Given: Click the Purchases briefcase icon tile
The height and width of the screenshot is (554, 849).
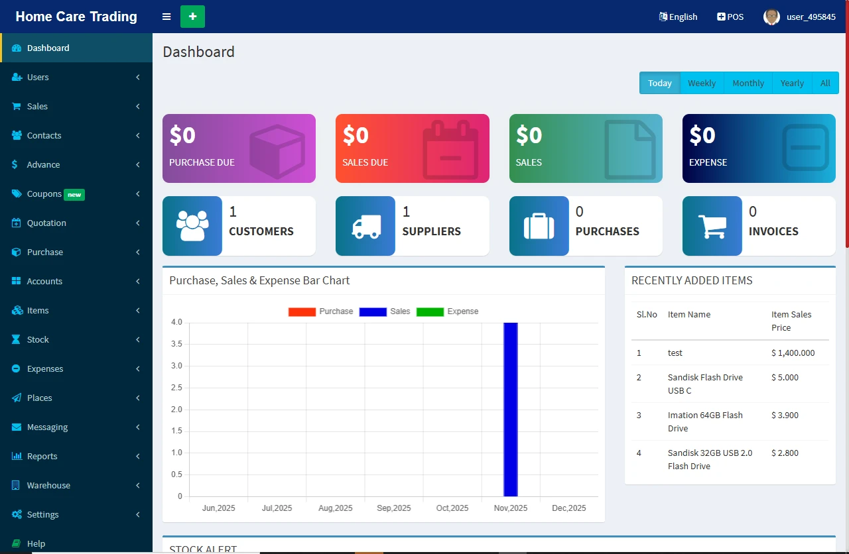Looking at the screenshot, I should [x=539, y=226].
